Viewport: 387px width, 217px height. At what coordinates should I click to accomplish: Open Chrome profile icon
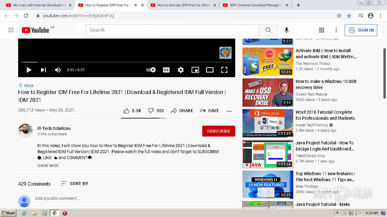point(371,16)
